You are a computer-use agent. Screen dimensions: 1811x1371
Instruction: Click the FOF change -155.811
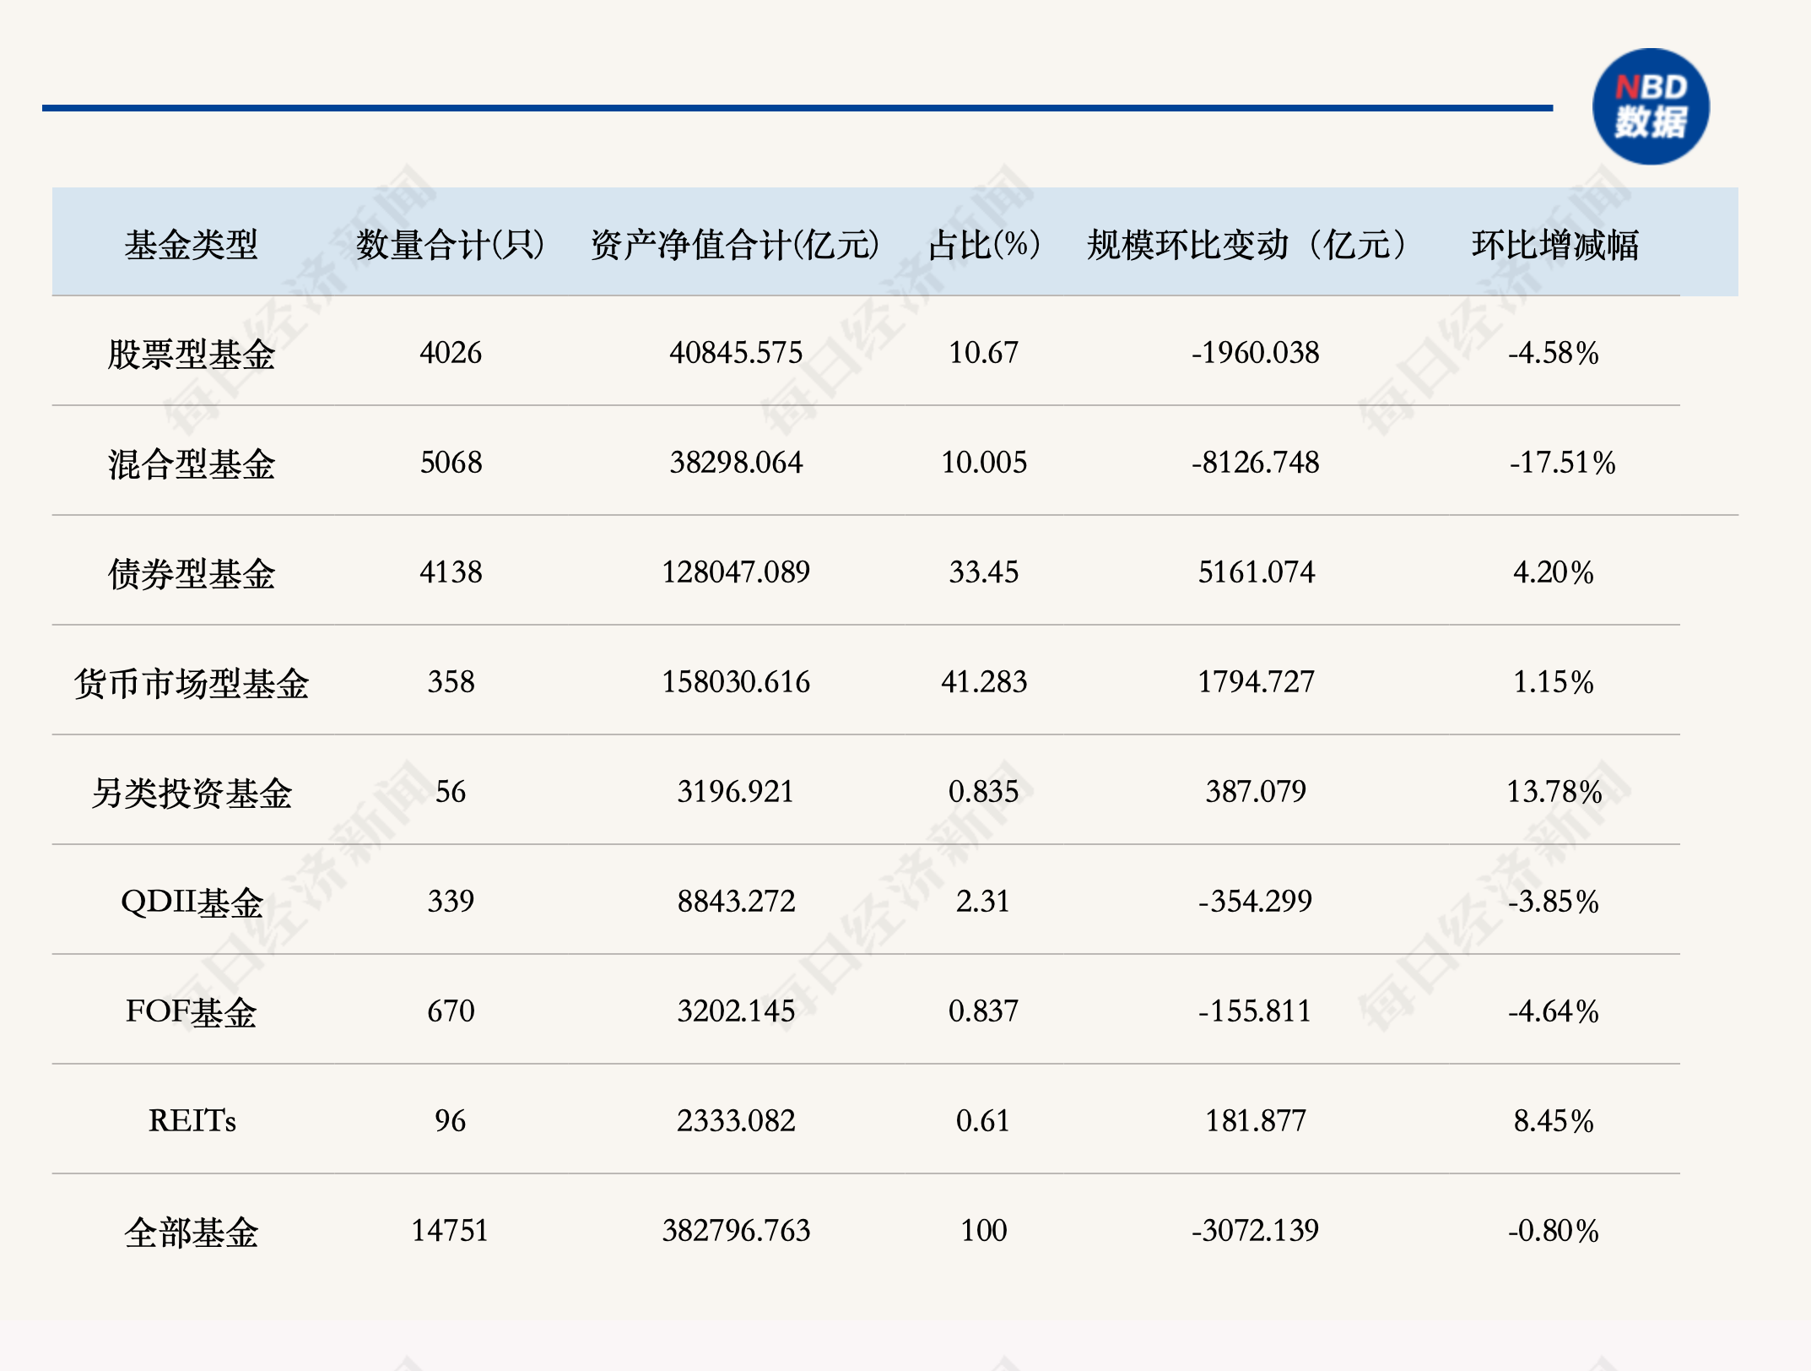coord(1255,1011)
